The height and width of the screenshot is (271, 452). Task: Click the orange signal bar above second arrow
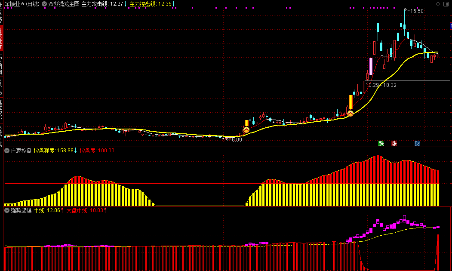pos(351,102)
